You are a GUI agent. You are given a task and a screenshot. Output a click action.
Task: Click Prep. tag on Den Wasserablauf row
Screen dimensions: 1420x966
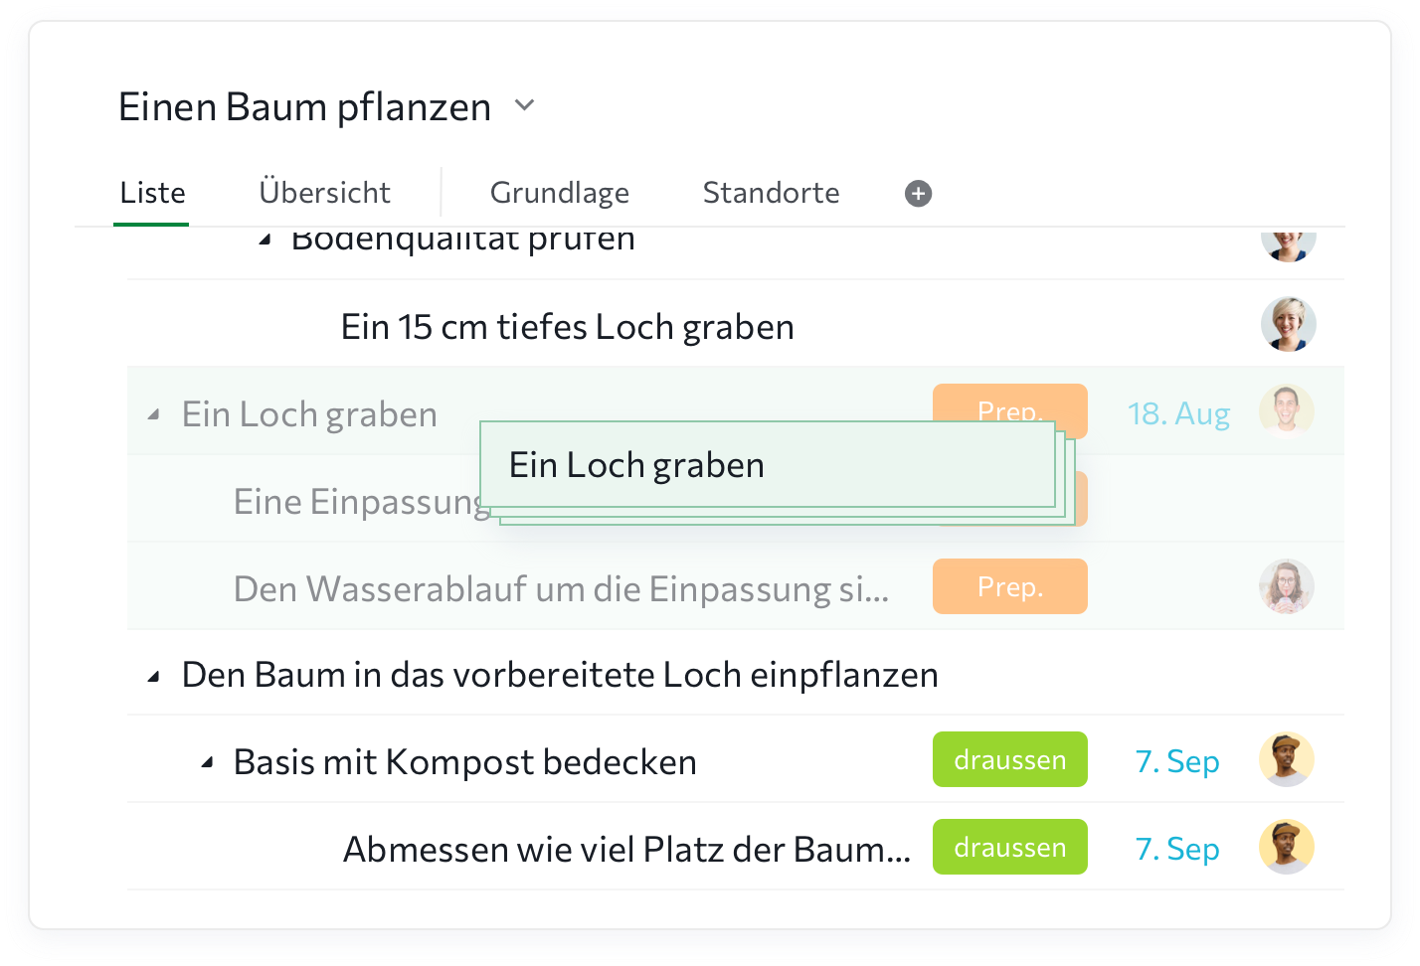pos(1009,586)
